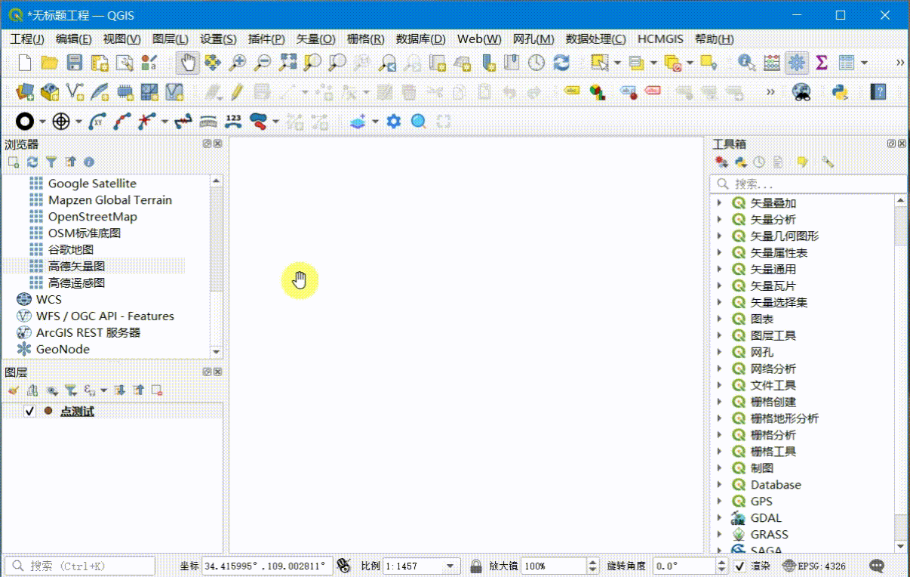
Task: Open the 数据处理(C) menu
Action: [x=595, y=39]
